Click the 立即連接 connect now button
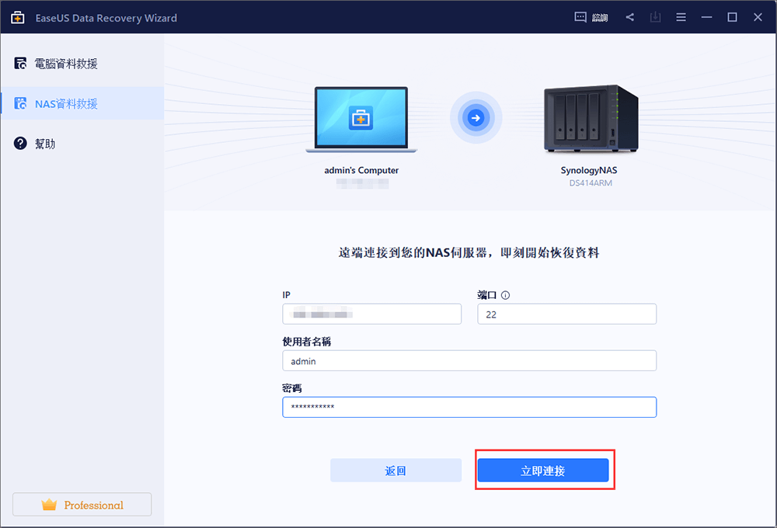This screenshot has height=528, width=777. (x=543, y=470)
